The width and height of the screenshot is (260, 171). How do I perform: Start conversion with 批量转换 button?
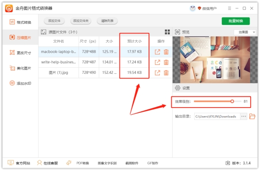(236, 21)
